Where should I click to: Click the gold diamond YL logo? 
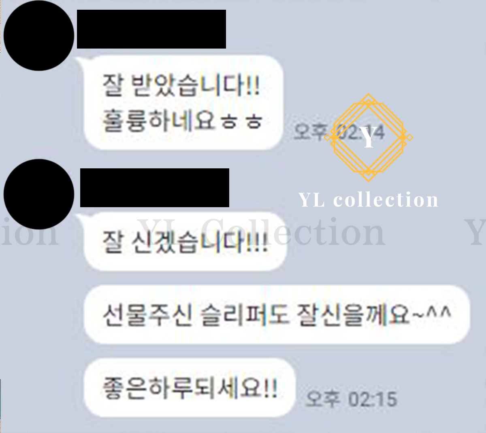[368, 138]
